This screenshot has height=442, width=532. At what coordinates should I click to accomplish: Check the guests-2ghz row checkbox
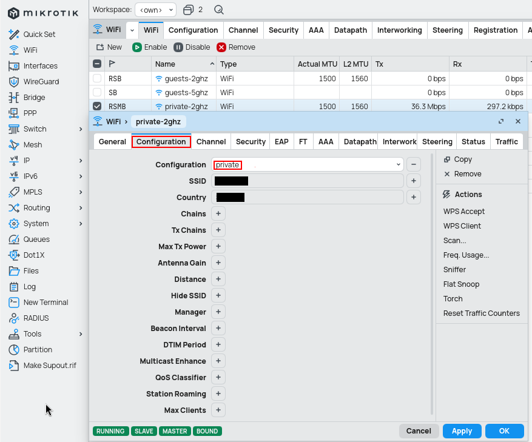click(x=97, y=78)
